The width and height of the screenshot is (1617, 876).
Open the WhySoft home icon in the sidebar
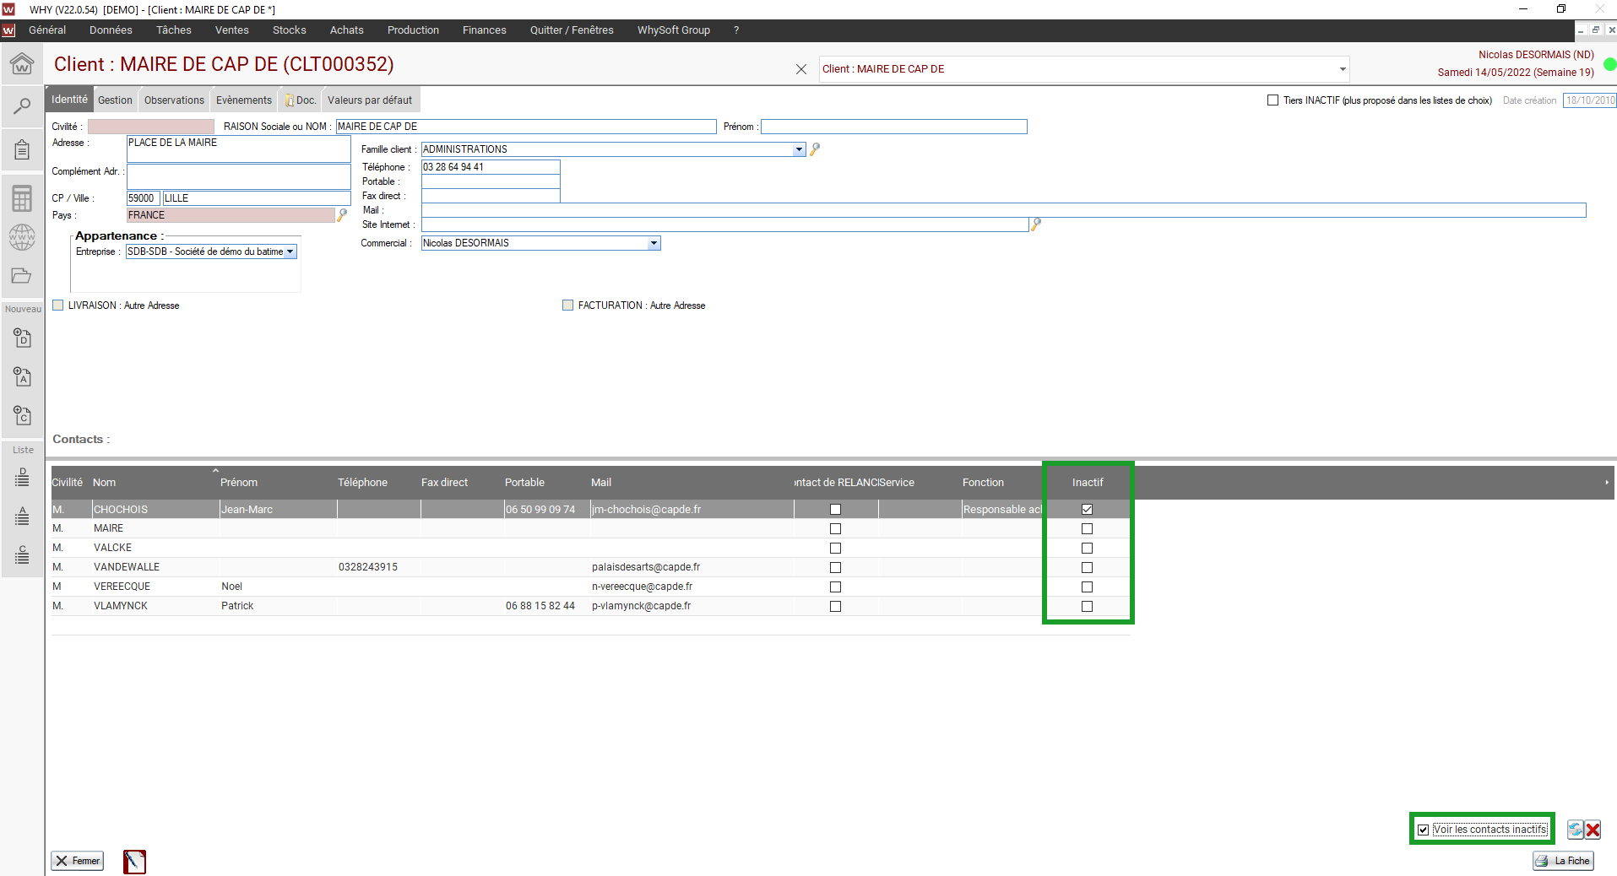pyautogui.click(x=22, y=63)
